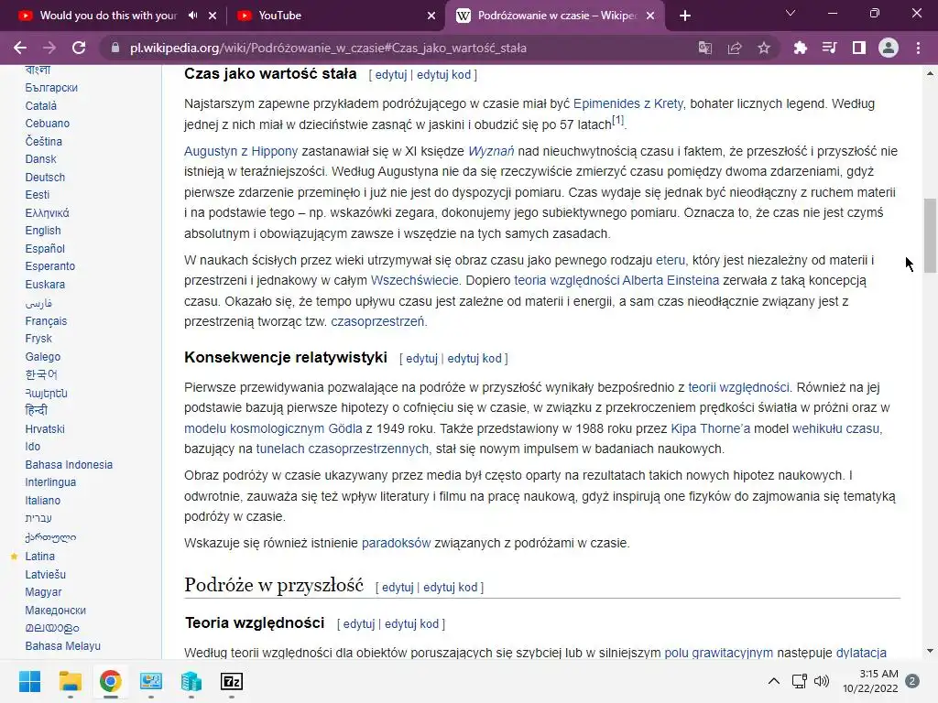Open blue server taskbar icon
Image resolution: width=938 pixels, height=703 pixels.
point(191,681)
